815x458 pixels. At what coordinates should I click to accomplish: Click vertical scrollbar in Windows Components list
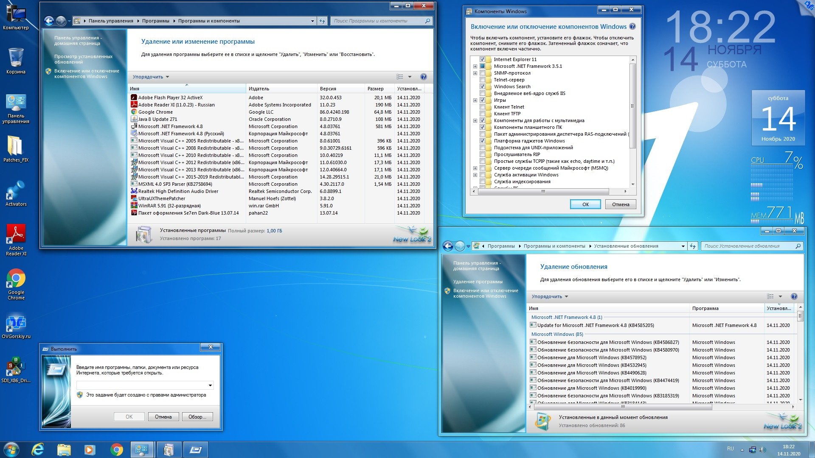point(632,106)
